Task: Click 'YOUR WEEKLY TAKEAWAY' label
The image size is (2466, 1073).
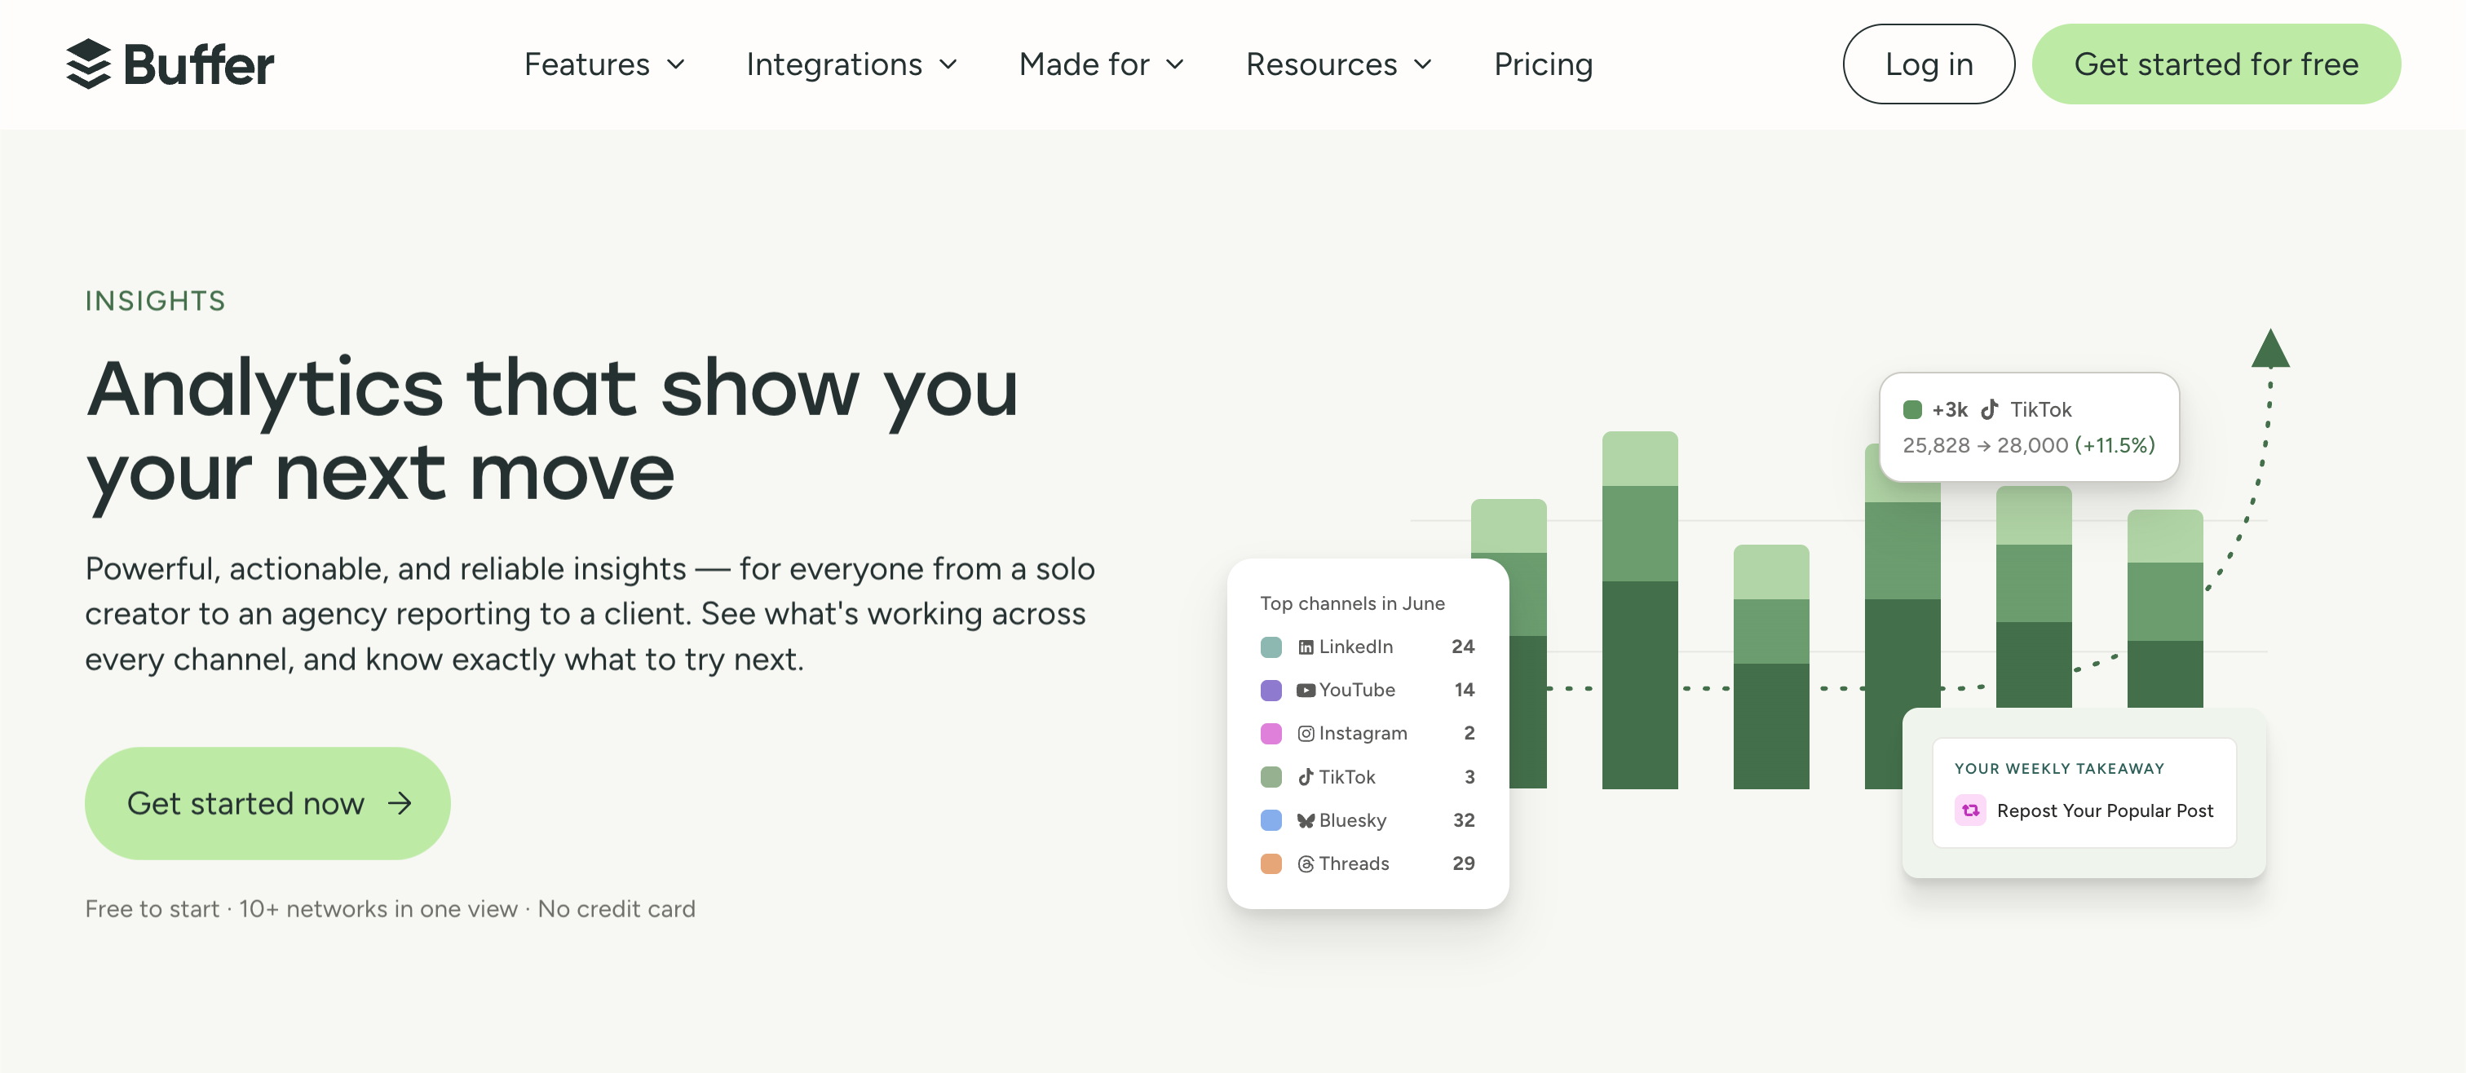Action: tap(2059, 769)
